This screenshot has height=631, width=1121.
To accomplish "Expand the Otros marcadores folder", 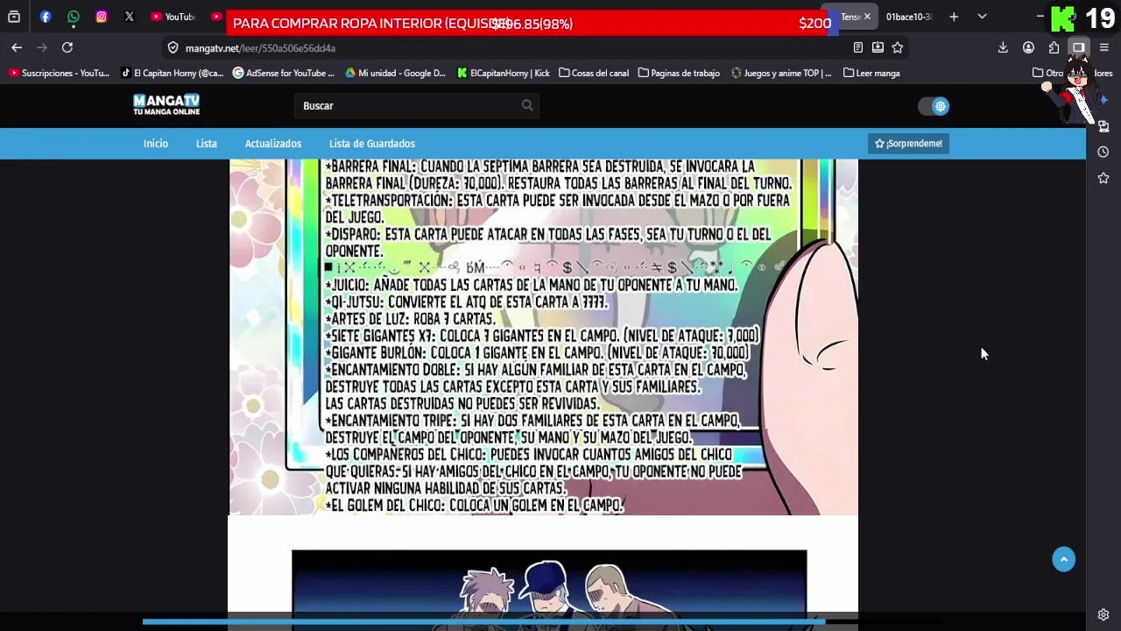I will click(1071, 74).
